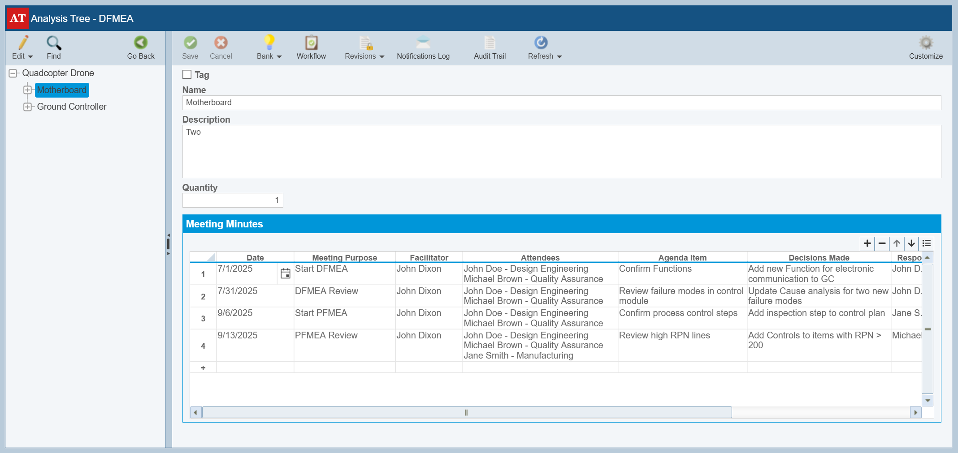
Task: Open the Bank lightbulb icon
Action: tap(269, 43)
